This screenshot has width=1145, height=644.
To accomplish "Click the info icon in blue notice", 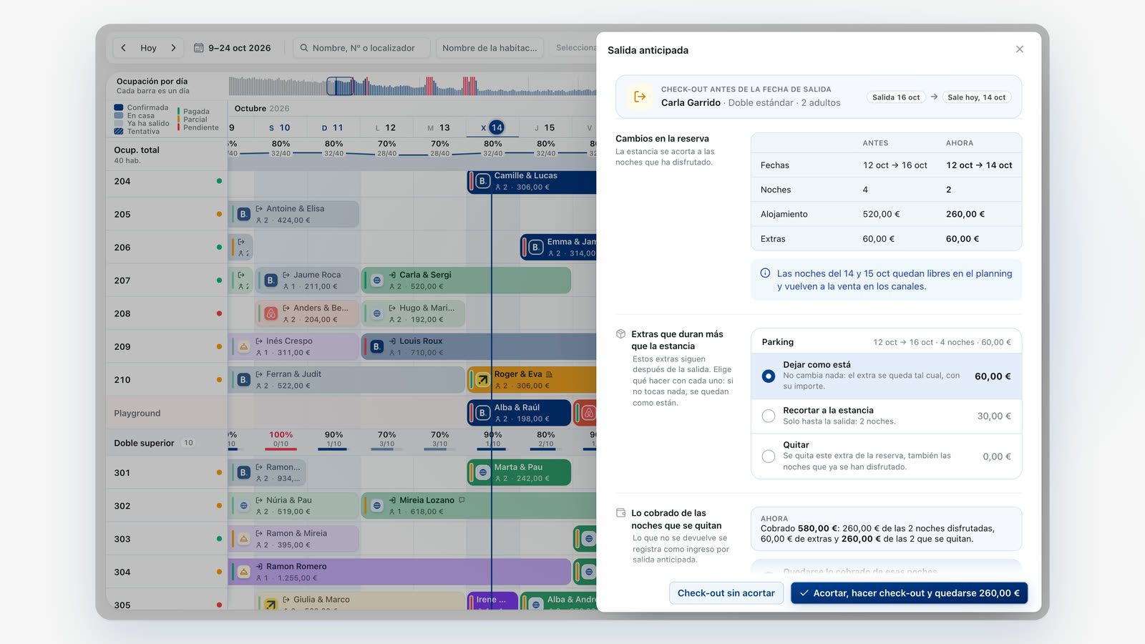I will (x=765, y=273).
